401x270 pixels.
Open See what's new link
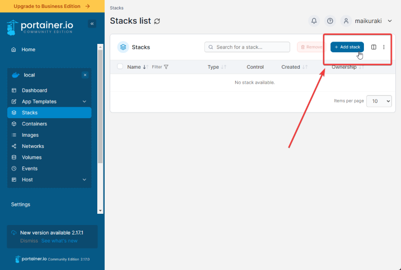click(59, 241)
